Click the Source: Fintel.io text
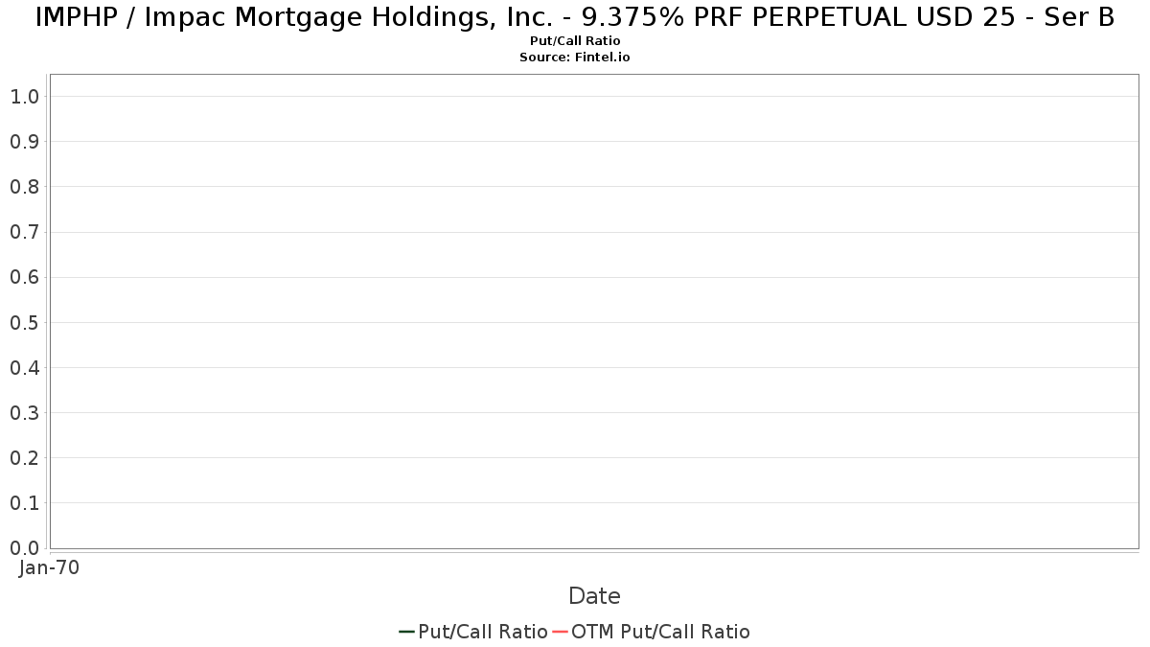 575,58
